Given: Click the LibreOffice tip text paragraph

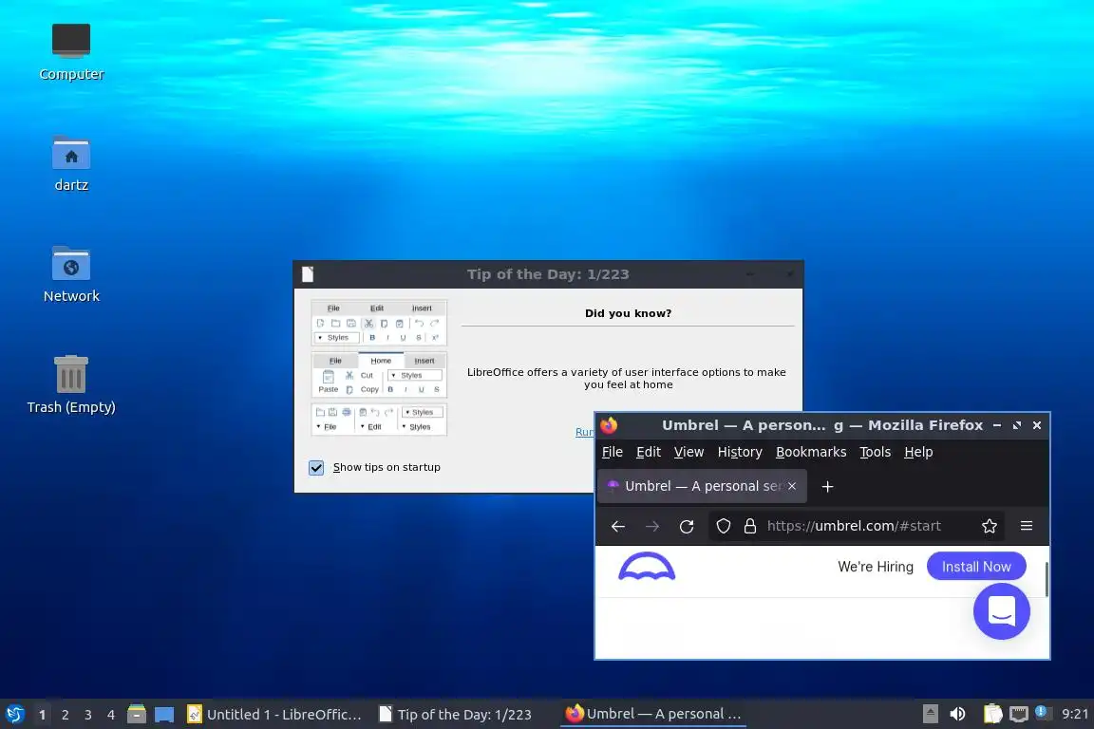Looking at the screenshot, I should coord(627,378).
